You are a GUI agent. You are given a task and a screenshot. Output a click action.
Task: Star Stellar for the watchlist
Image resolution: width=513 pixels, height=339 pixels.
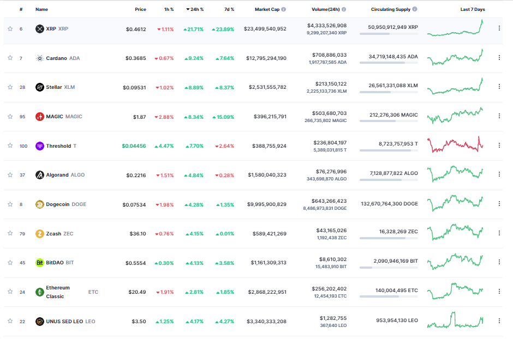10,87
